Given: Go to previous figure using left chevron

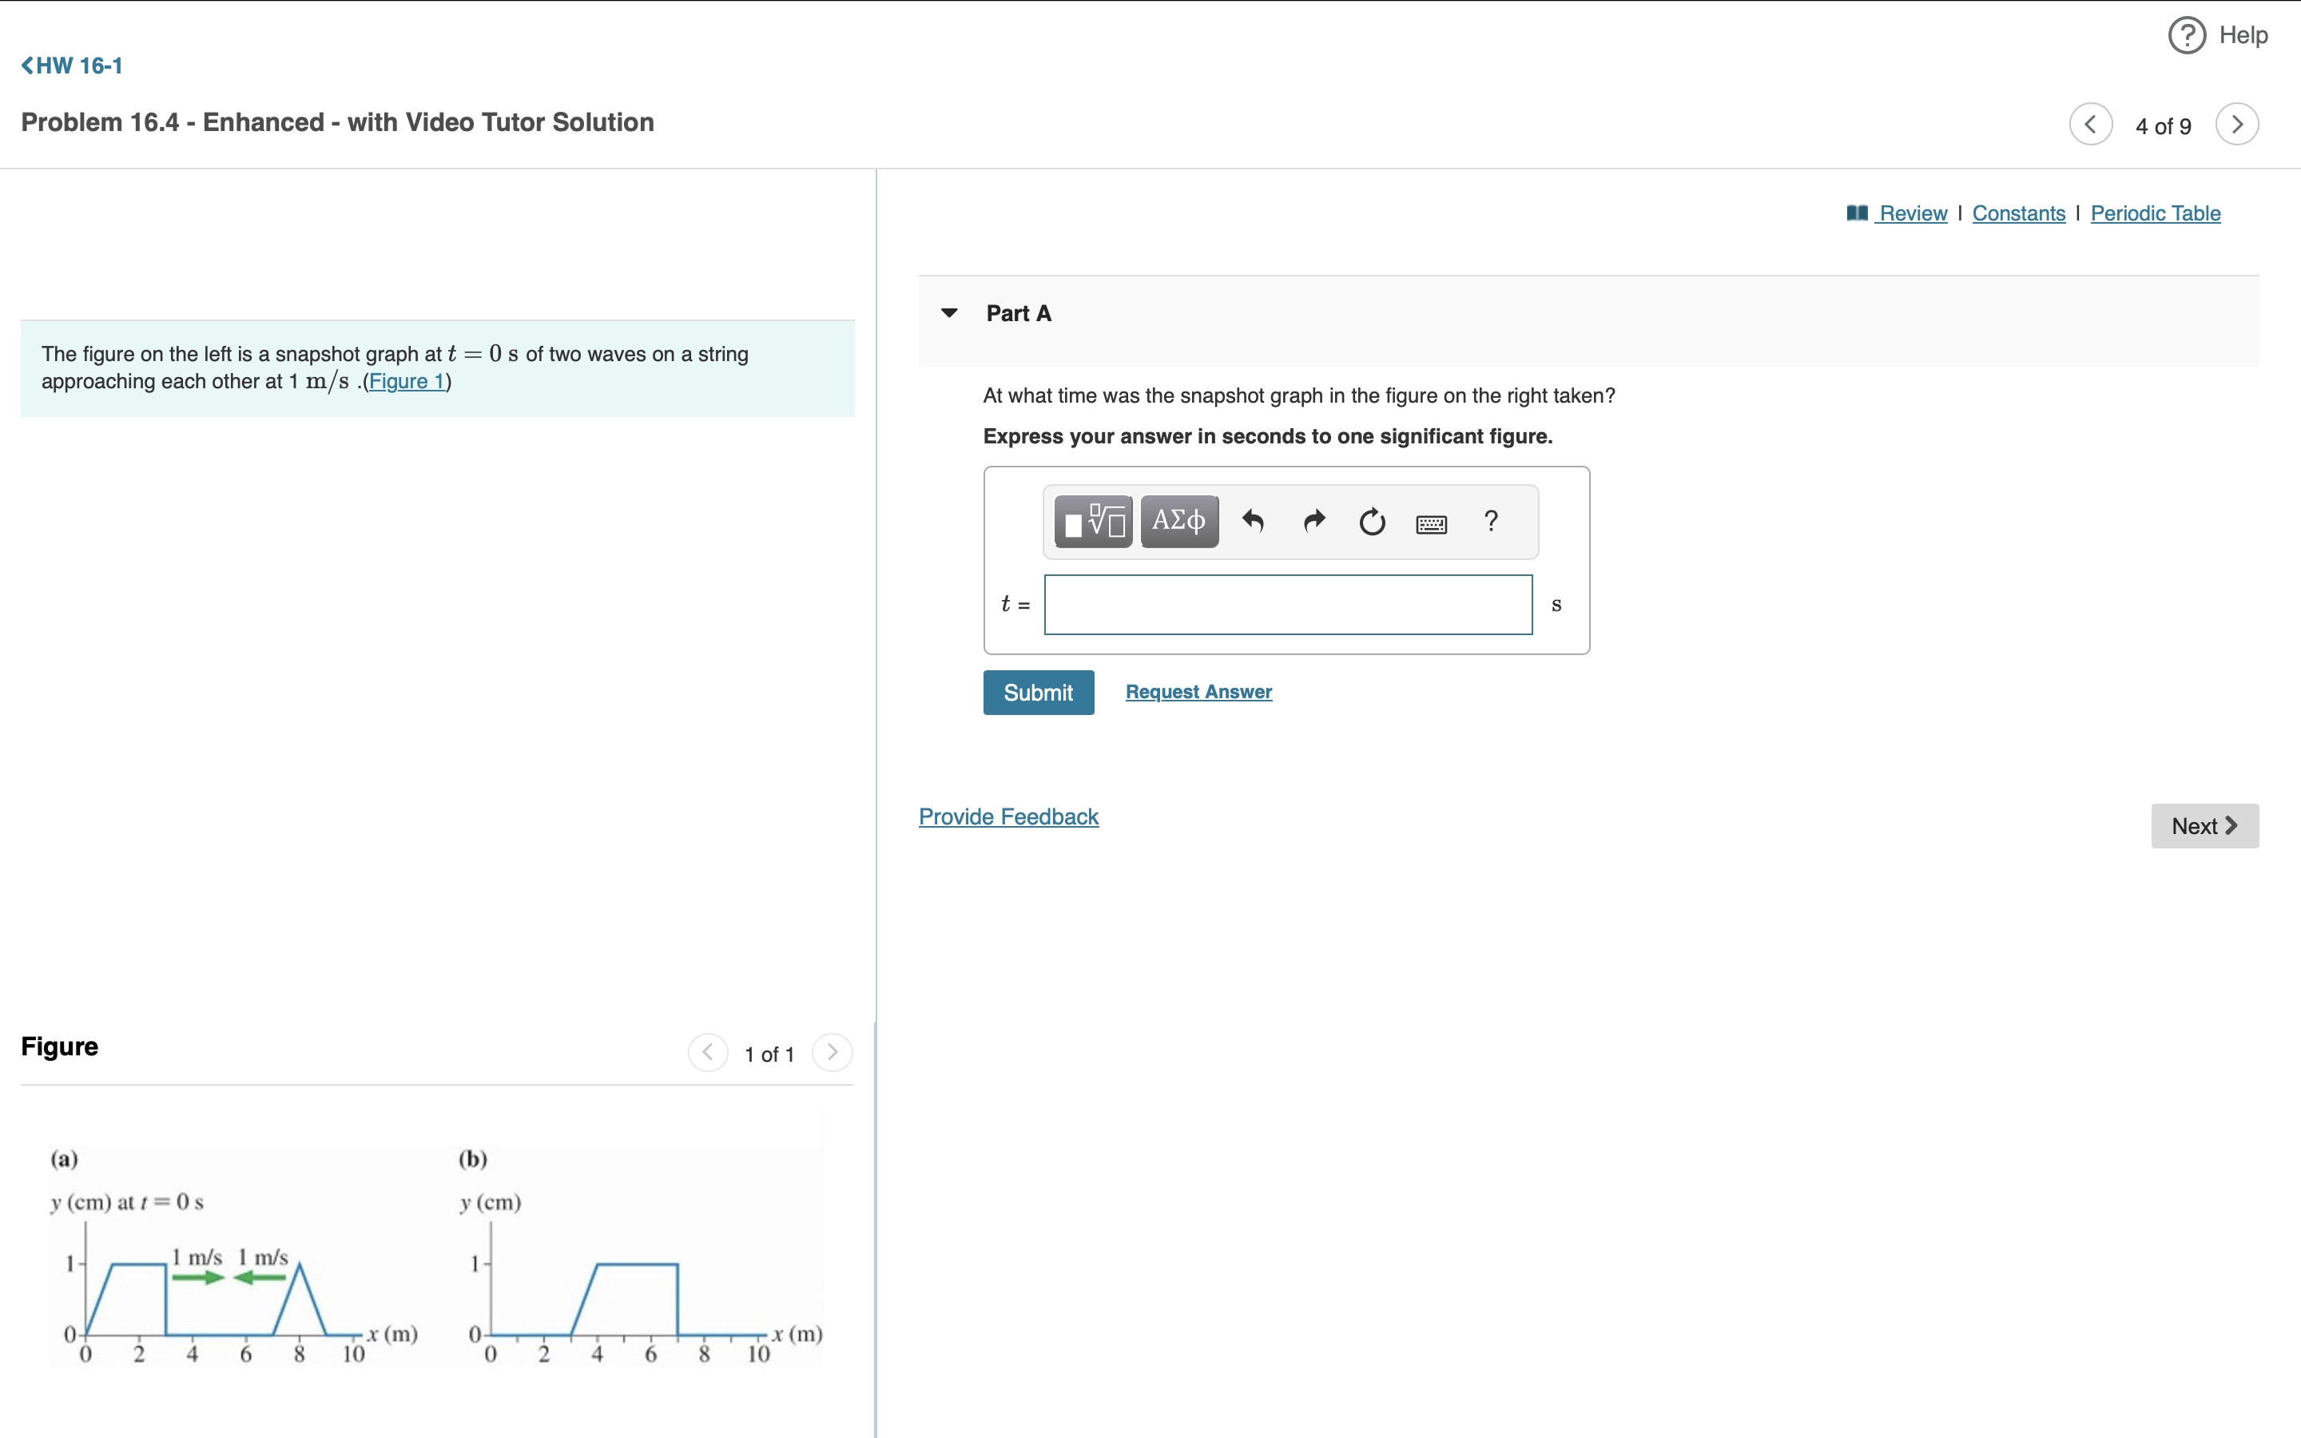Looking at the screenshot, I should (707, 1053).
